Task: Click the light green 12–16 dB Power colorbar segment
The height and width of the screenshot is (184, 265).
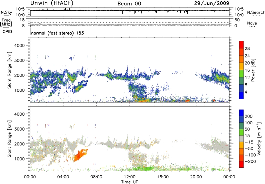Action: tap(241, 74)
